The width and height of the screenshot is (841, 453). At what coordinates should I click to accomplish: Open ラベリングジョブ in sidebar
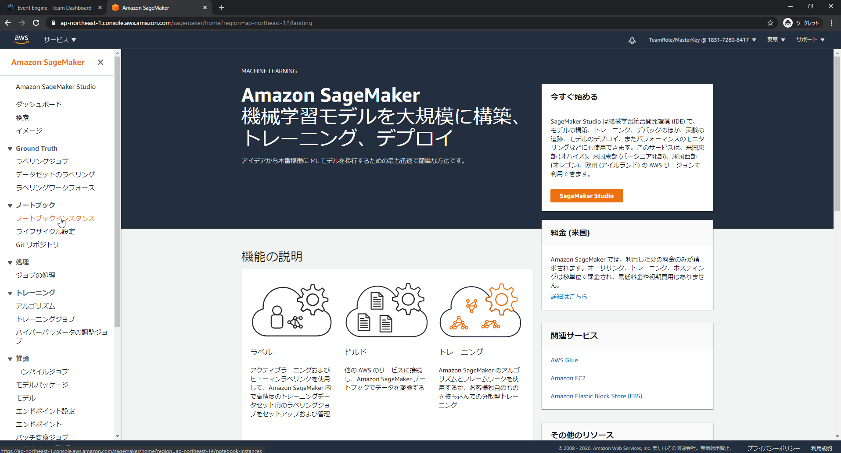click(x=42, y=161)
